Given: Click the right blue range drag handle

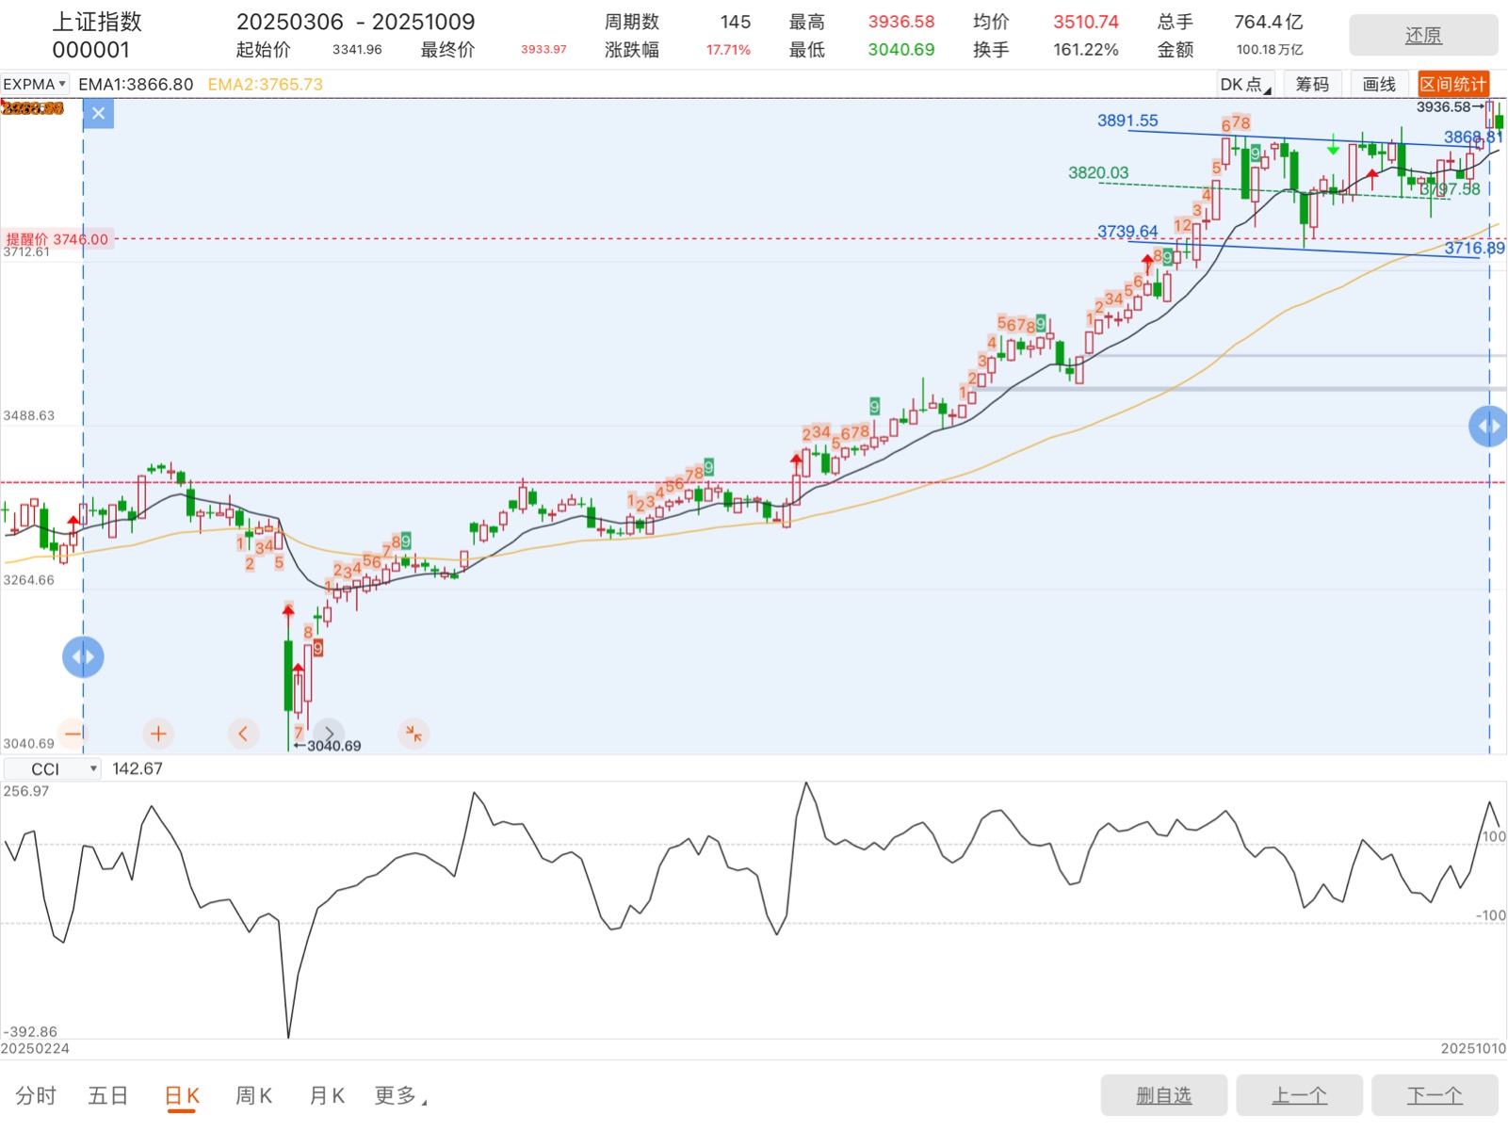Looking at the screenshot, I should coord(1488,426).
